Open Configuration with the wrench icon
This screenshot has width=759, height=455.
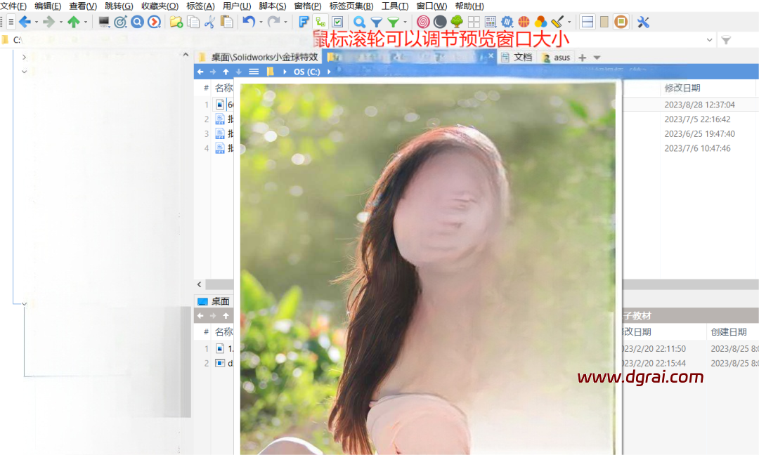click(643, 22)
